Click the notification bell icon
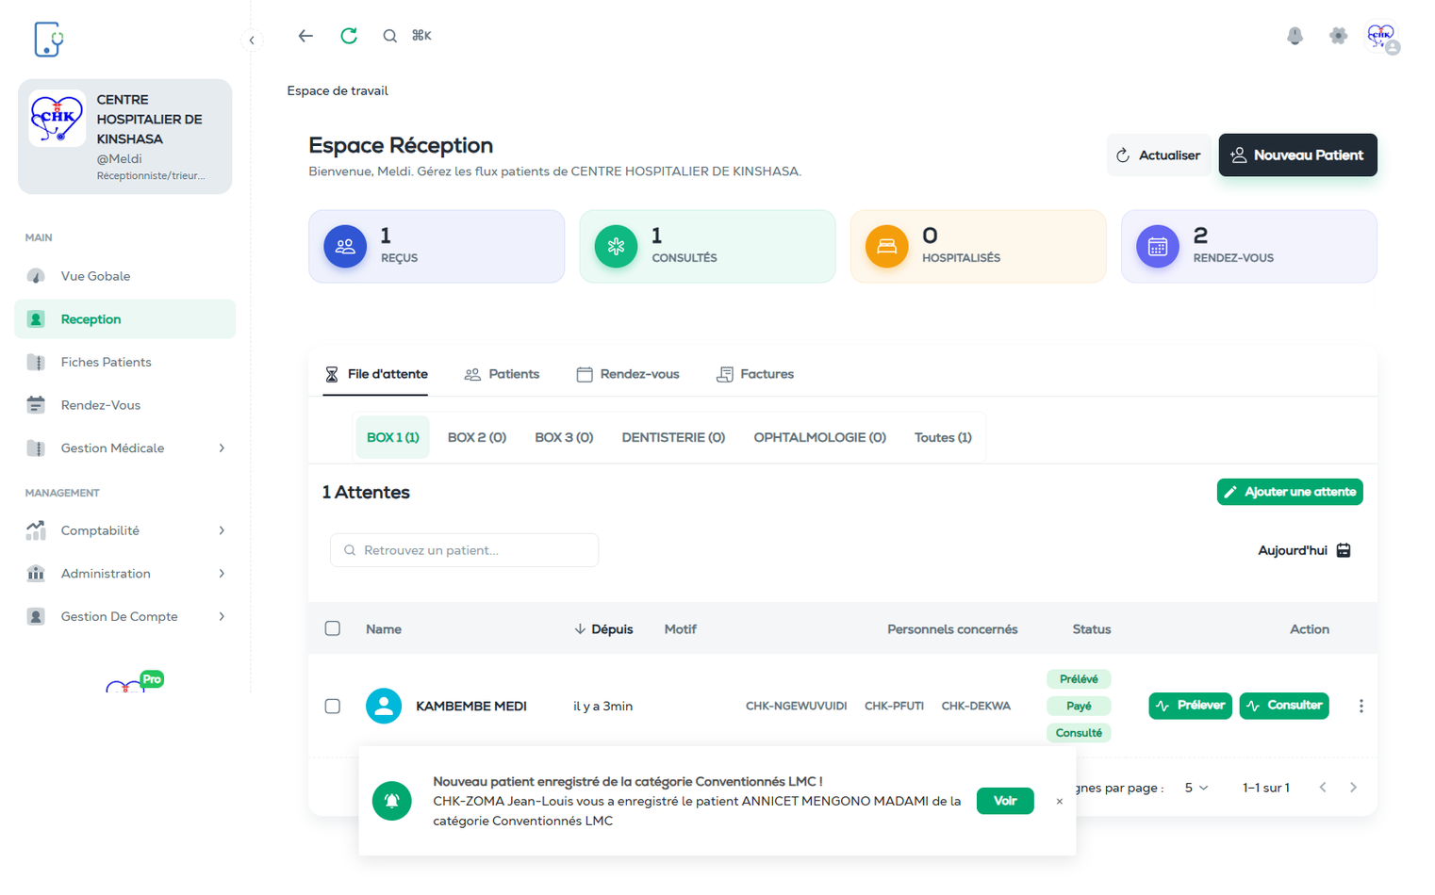The height and width of the screenshot is (895, 1435). pos(1295,36)
